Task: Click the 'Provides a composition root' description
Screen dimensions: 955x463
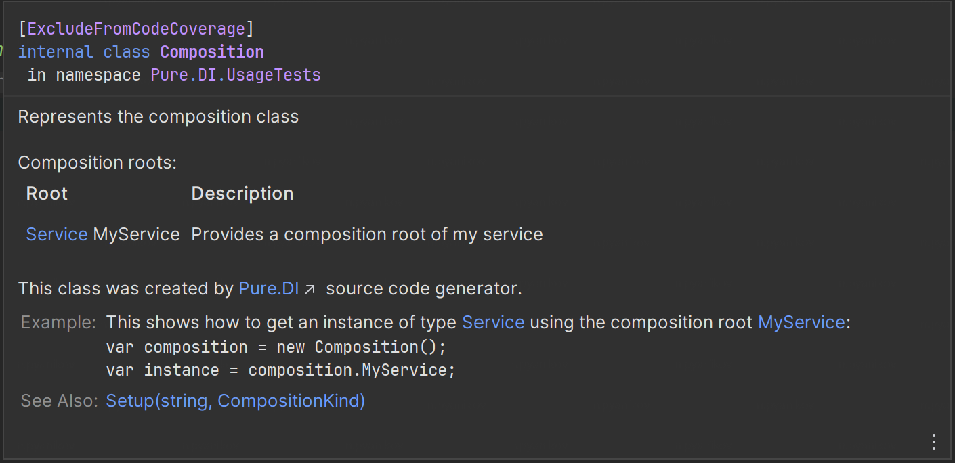Action: click(367, 234)
